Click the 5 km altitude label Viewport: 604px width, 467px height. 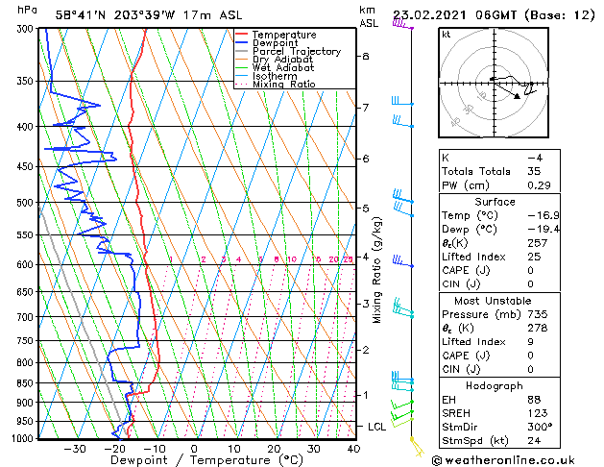pyautogui.click(x=366, y=209)
